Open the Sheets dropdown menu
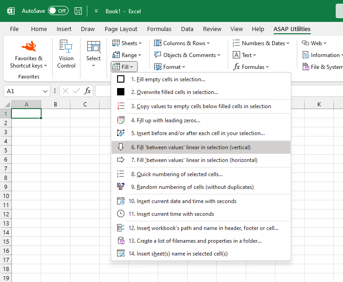 pyautogui.click(x=127, y=43)
